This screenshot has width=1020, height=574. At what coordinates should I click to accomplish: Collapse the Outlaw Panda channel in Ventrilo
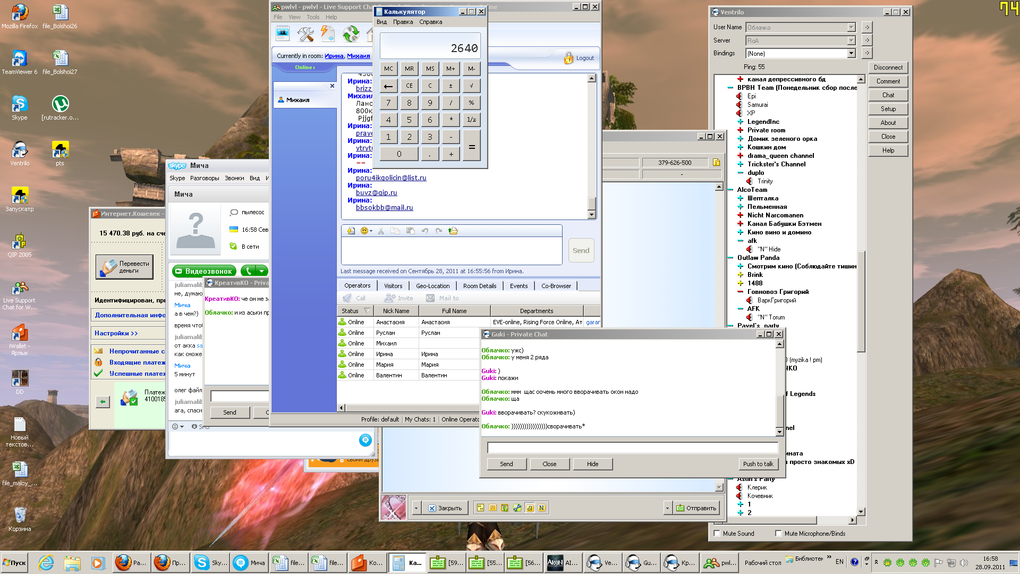[x=730, y=258]
